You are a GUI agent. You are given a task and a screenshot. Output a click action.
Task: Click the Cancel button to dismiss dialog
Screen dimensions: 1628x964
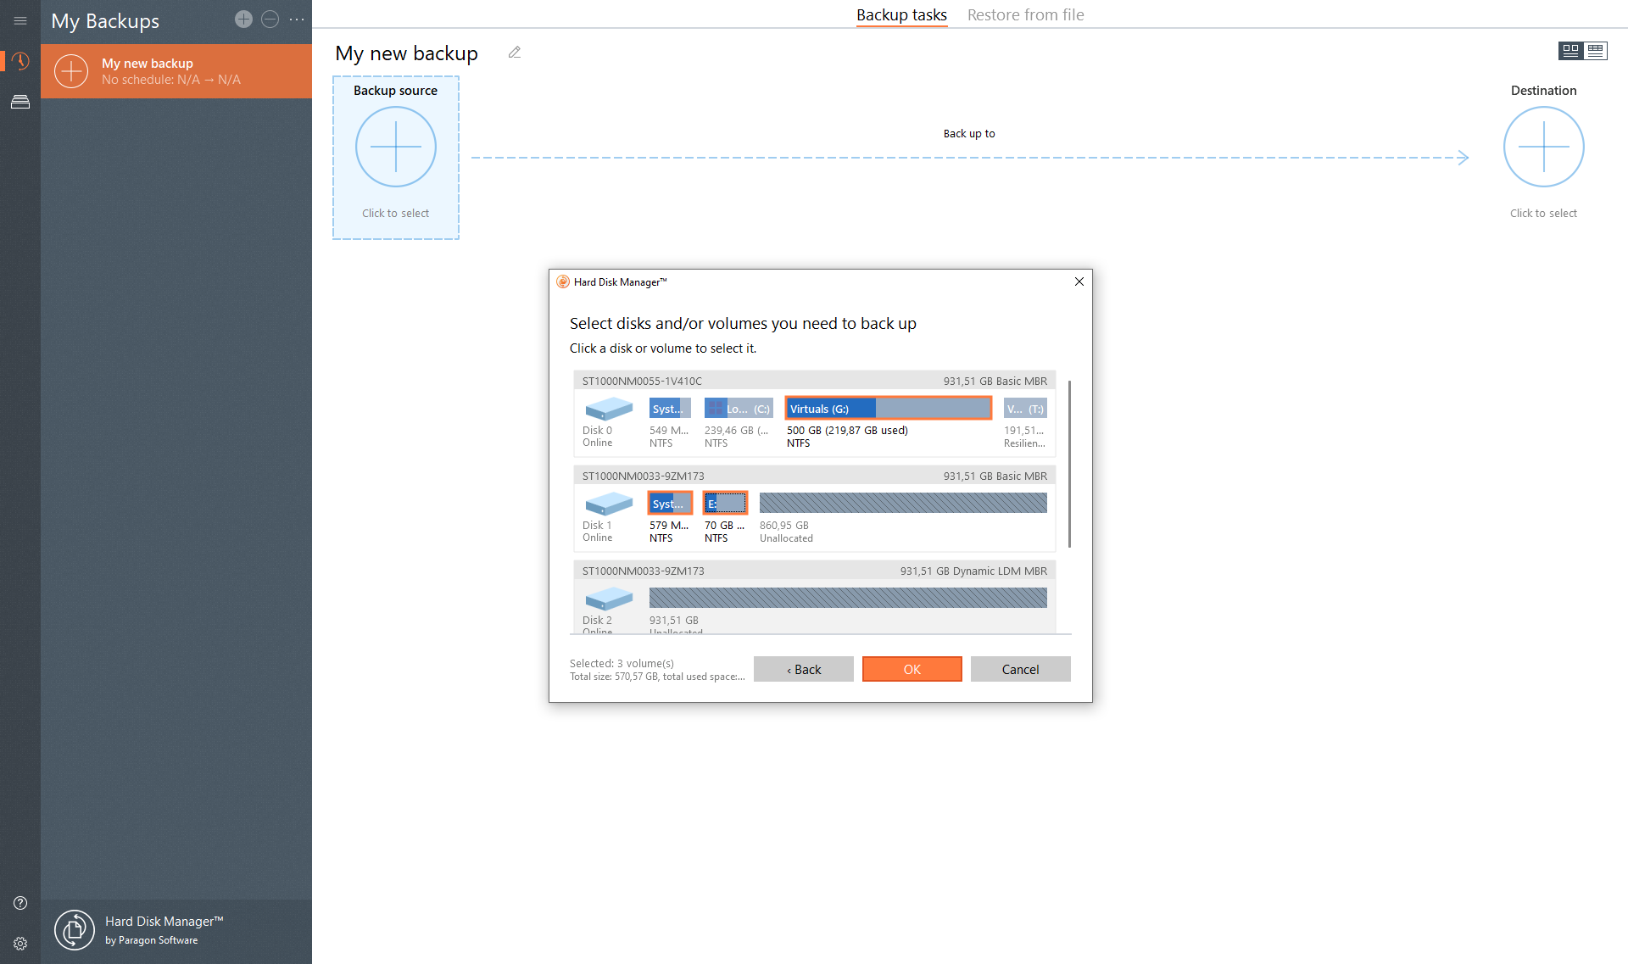(1019, 669)
